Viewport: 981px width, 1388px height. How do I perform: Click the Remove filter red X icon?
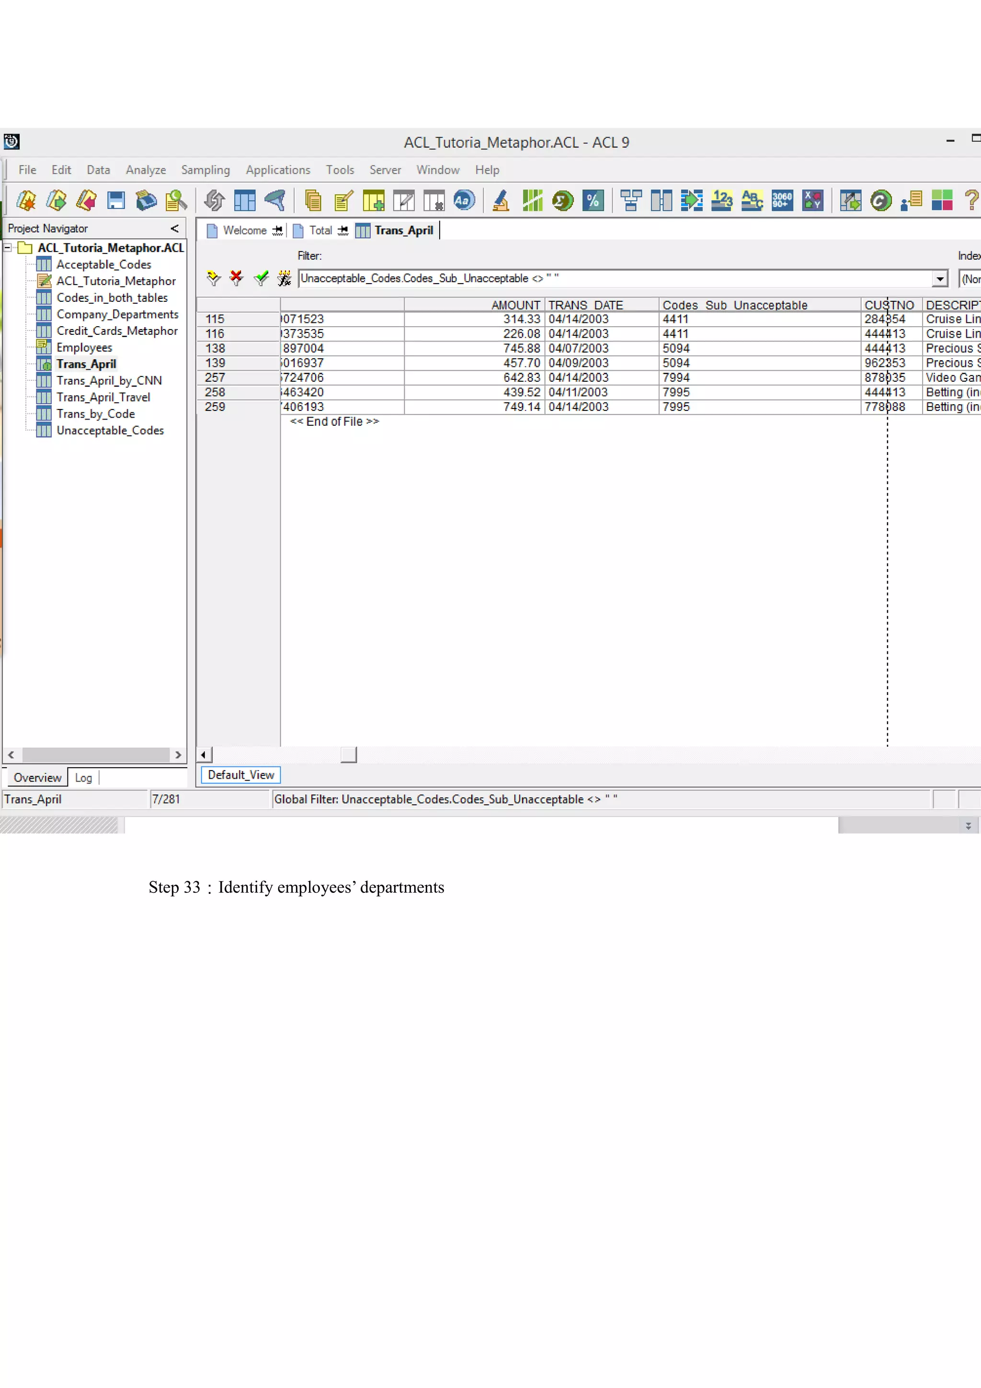(236, 278)
